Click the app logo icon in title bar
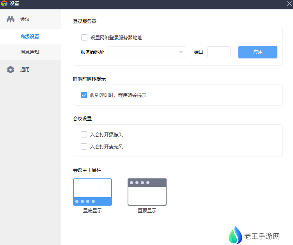This screenshot has width=293, height=245. (4, 4)
